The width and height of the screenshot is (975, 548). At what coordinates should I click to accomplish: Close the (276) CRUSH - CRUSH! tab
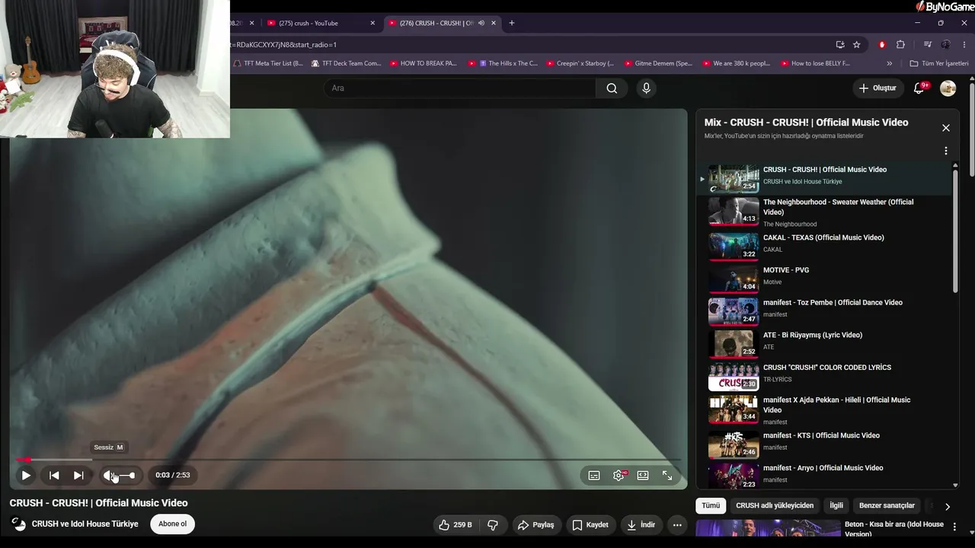(x=494, y=23)
